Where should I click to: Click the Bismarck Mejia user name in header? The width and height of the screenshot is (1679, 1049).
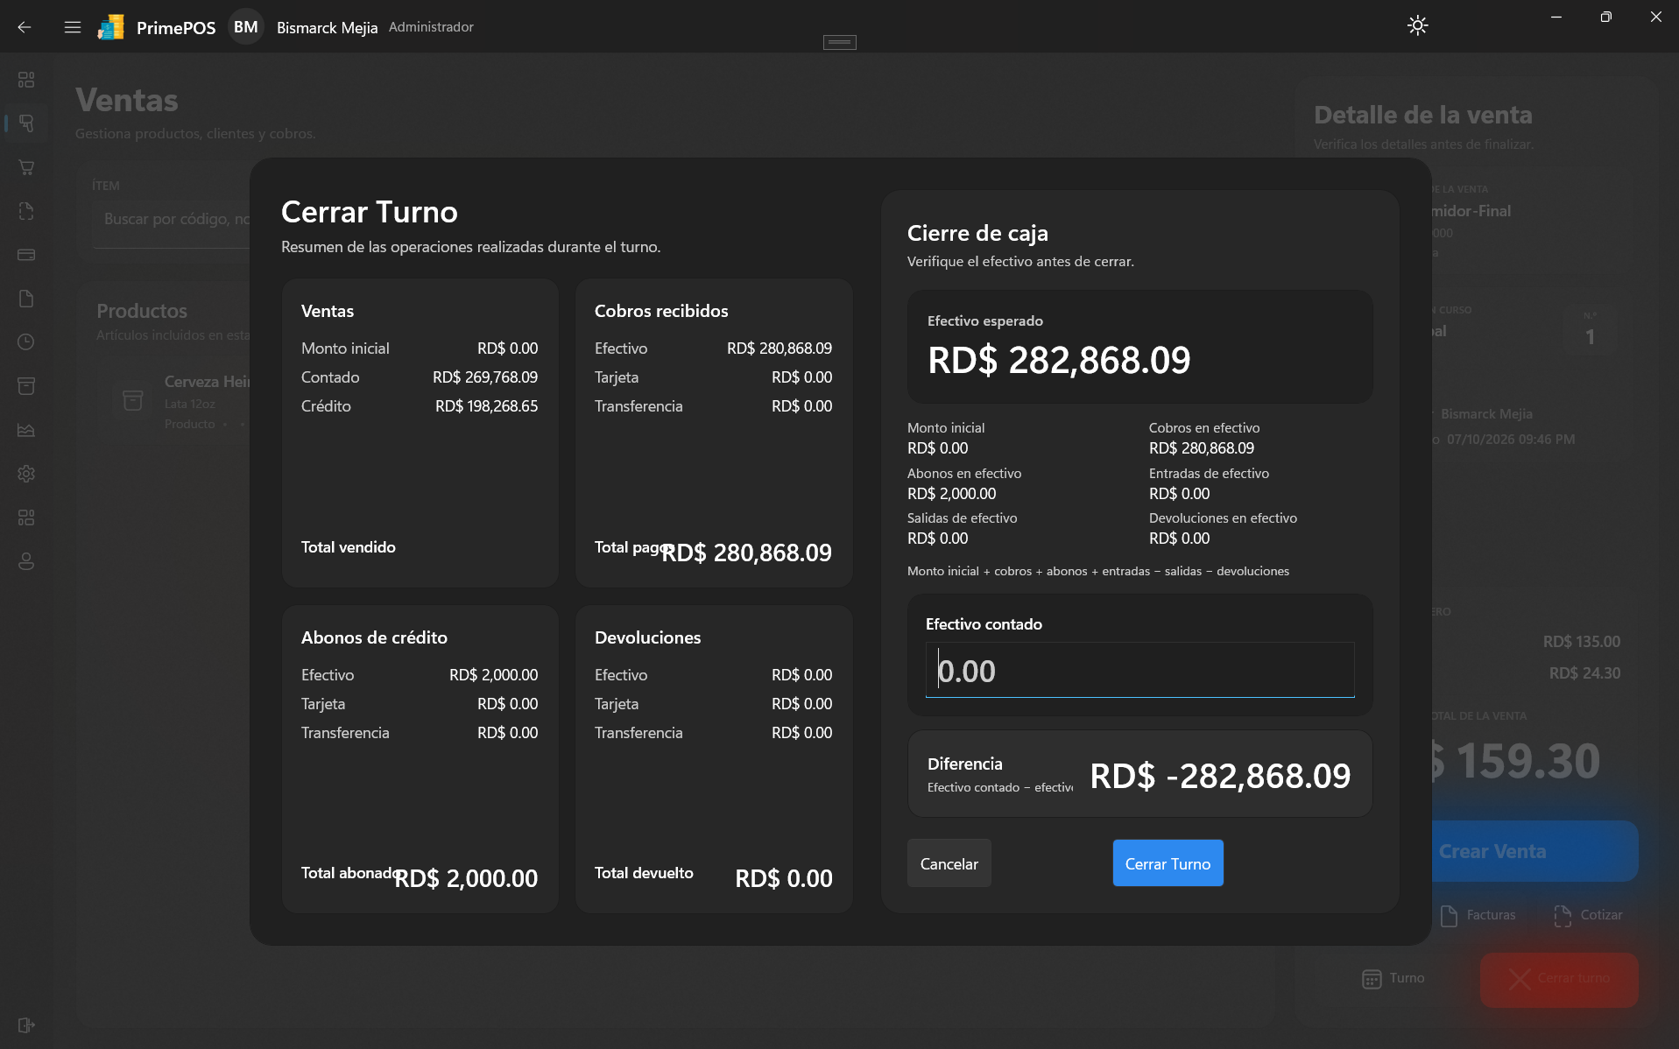tap(327, 27)
